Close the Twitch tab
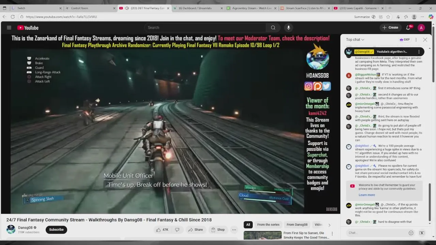 click(61, 8)
